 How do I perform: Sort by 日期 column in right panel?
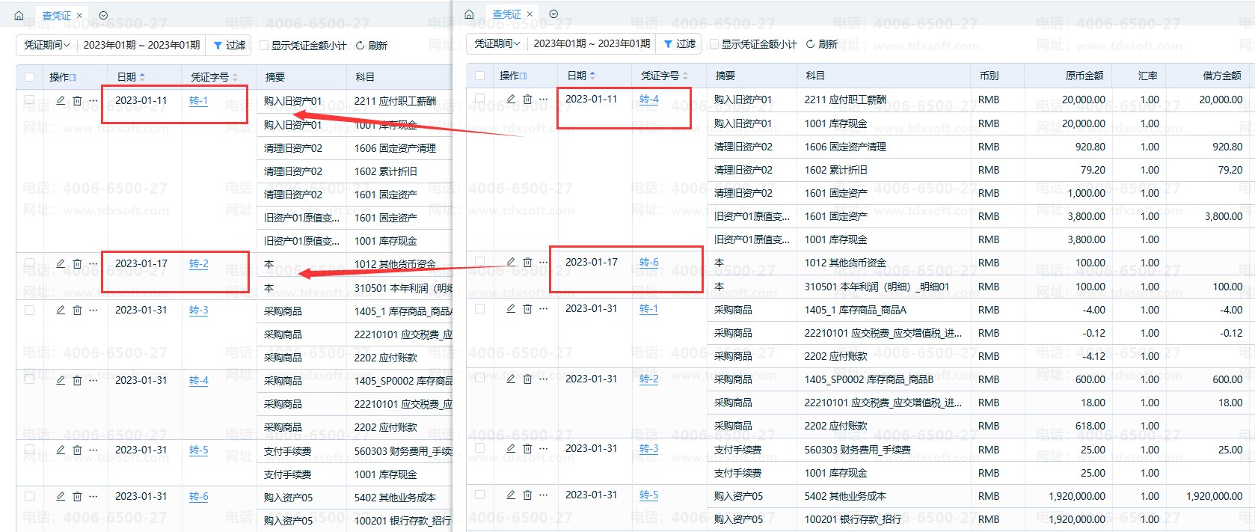tap(581, 76)
